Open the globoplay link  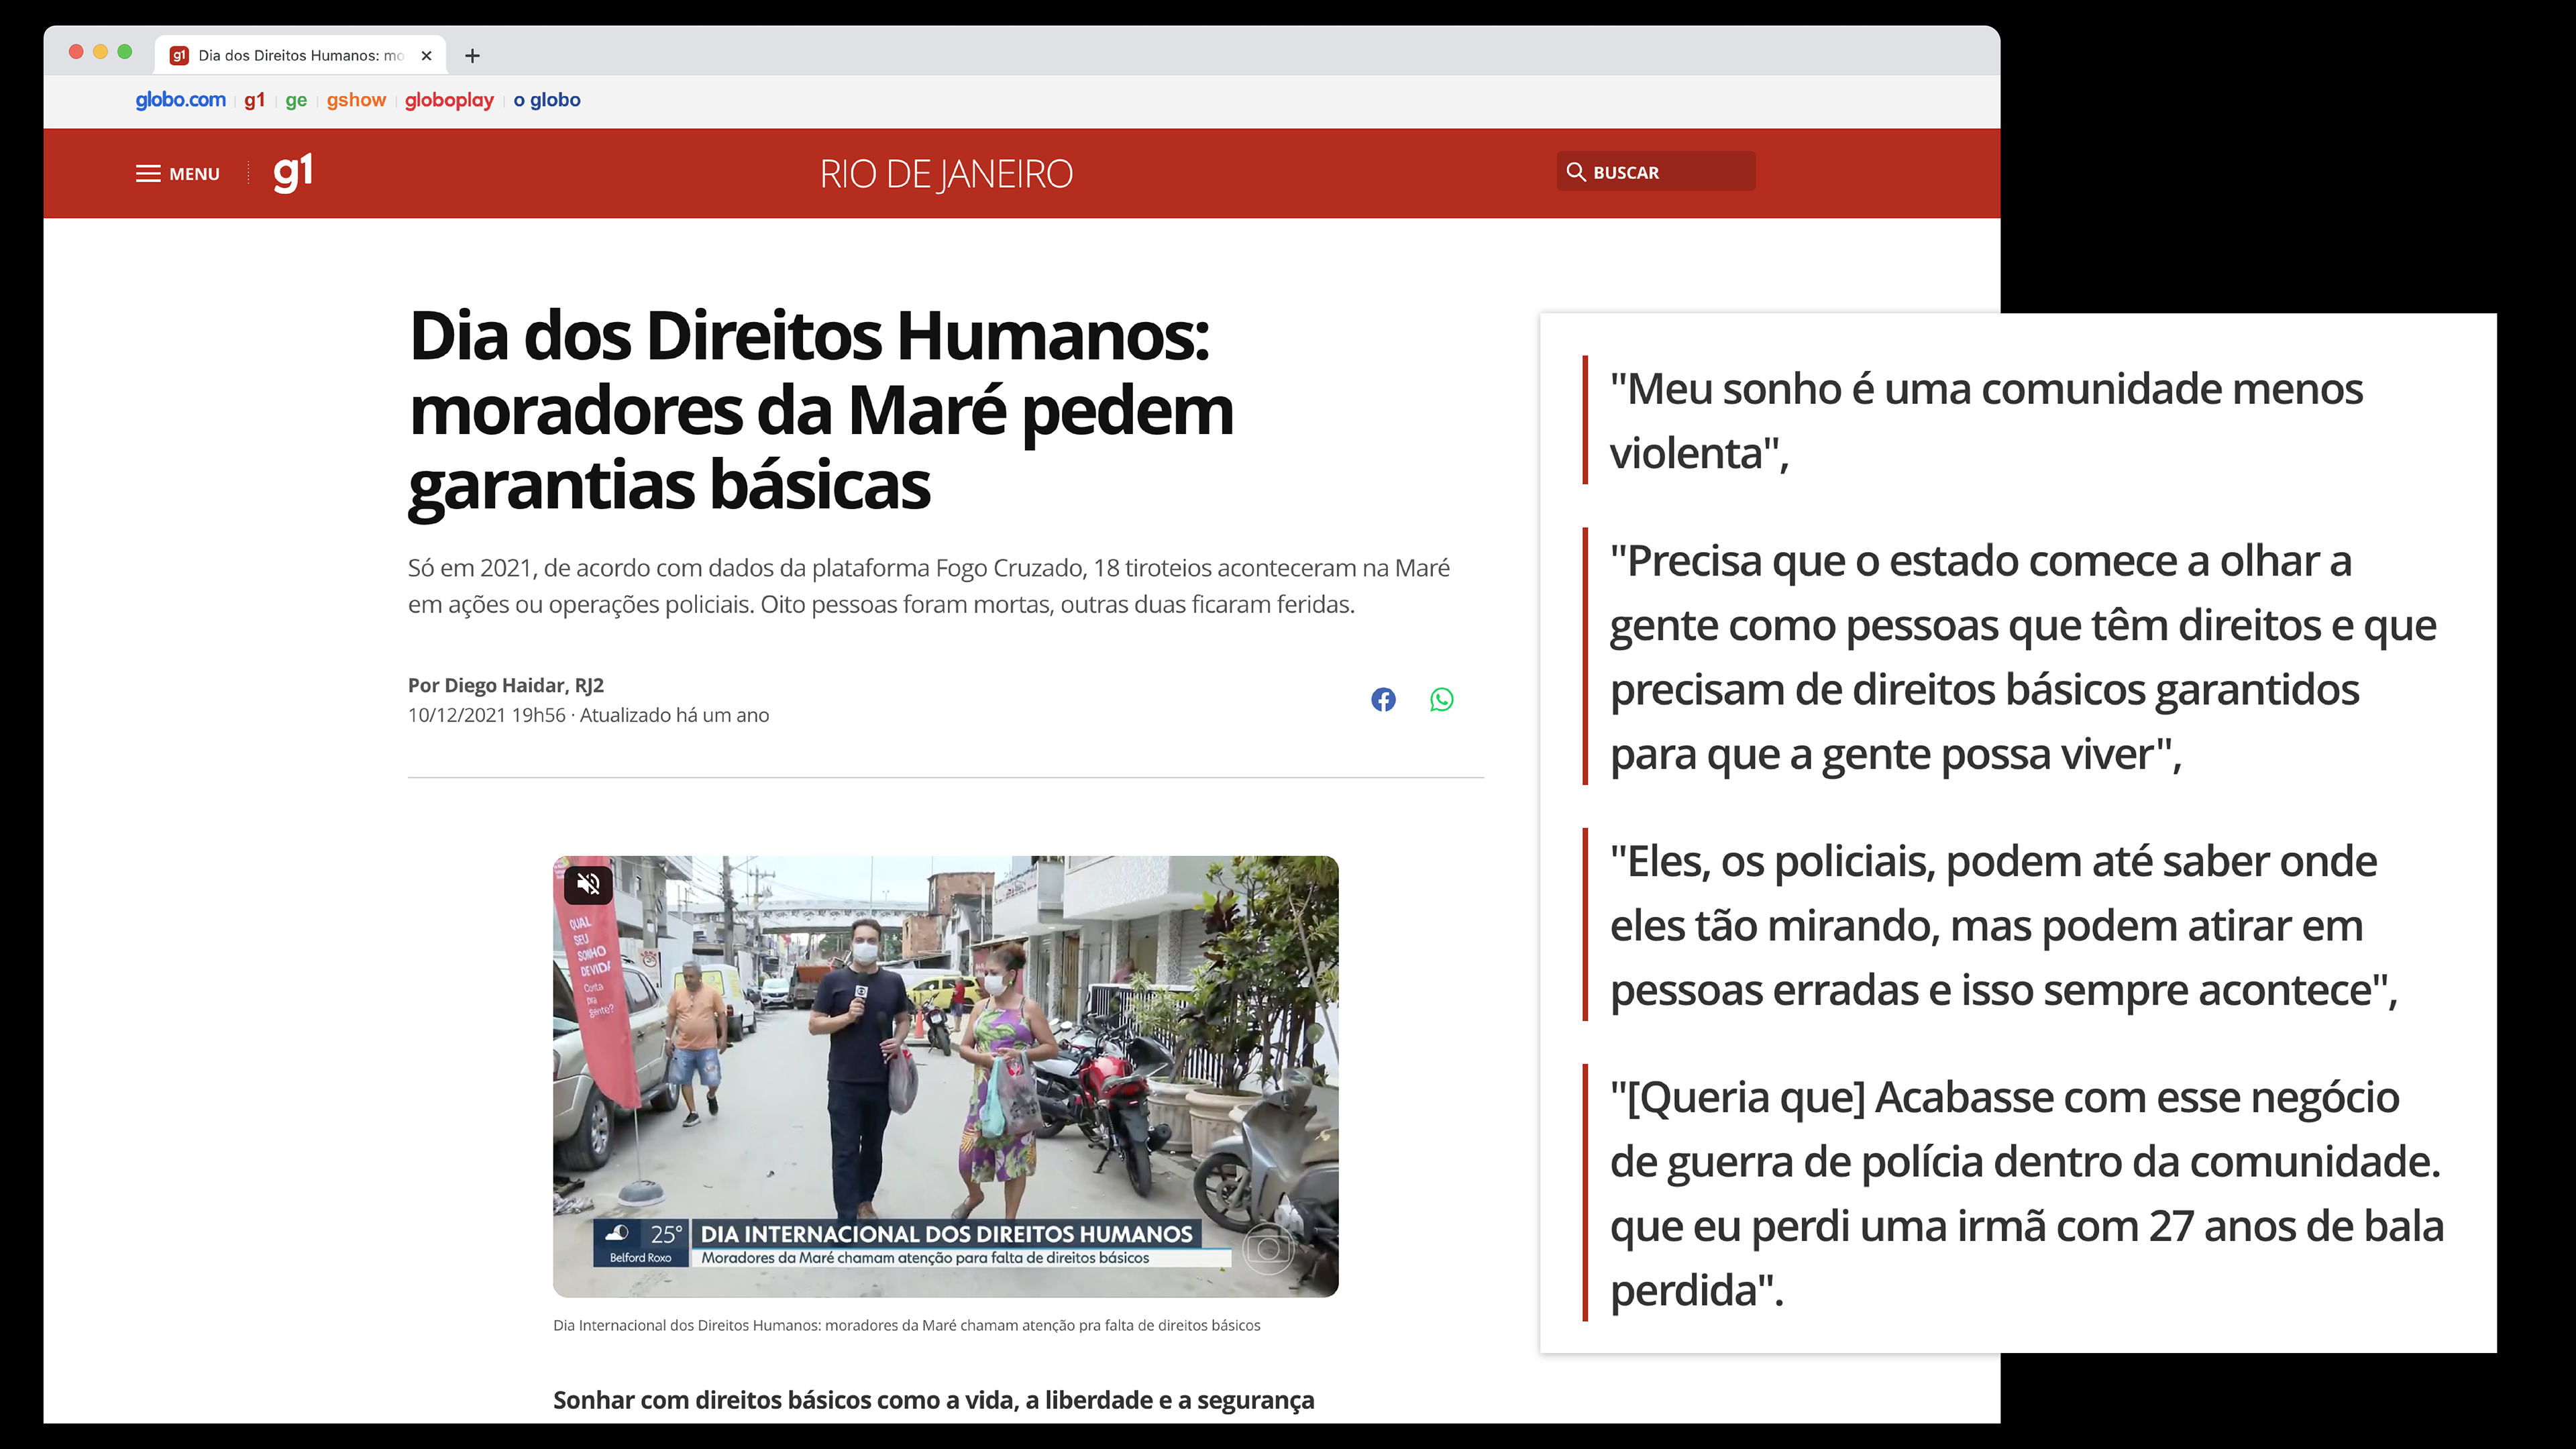(449, 100)
